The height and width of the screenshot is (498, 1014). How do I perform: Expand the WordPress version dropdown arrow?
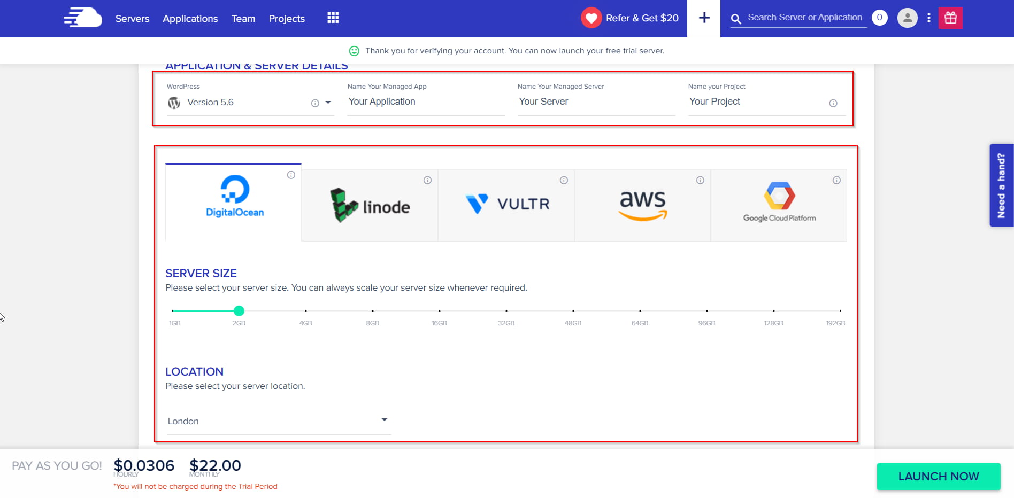pyautogui.click(x=328, y=103)
